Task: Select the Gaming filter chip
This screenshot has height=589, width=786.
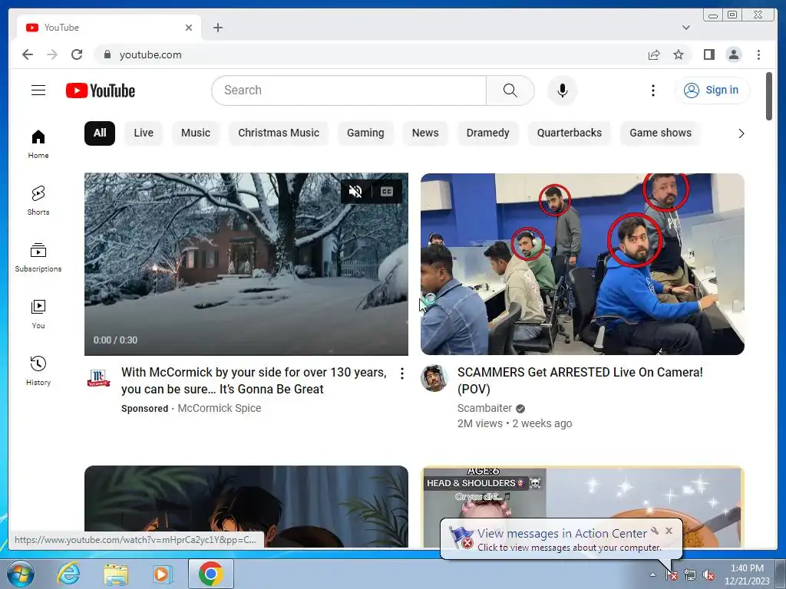Action: coord(365,133)
